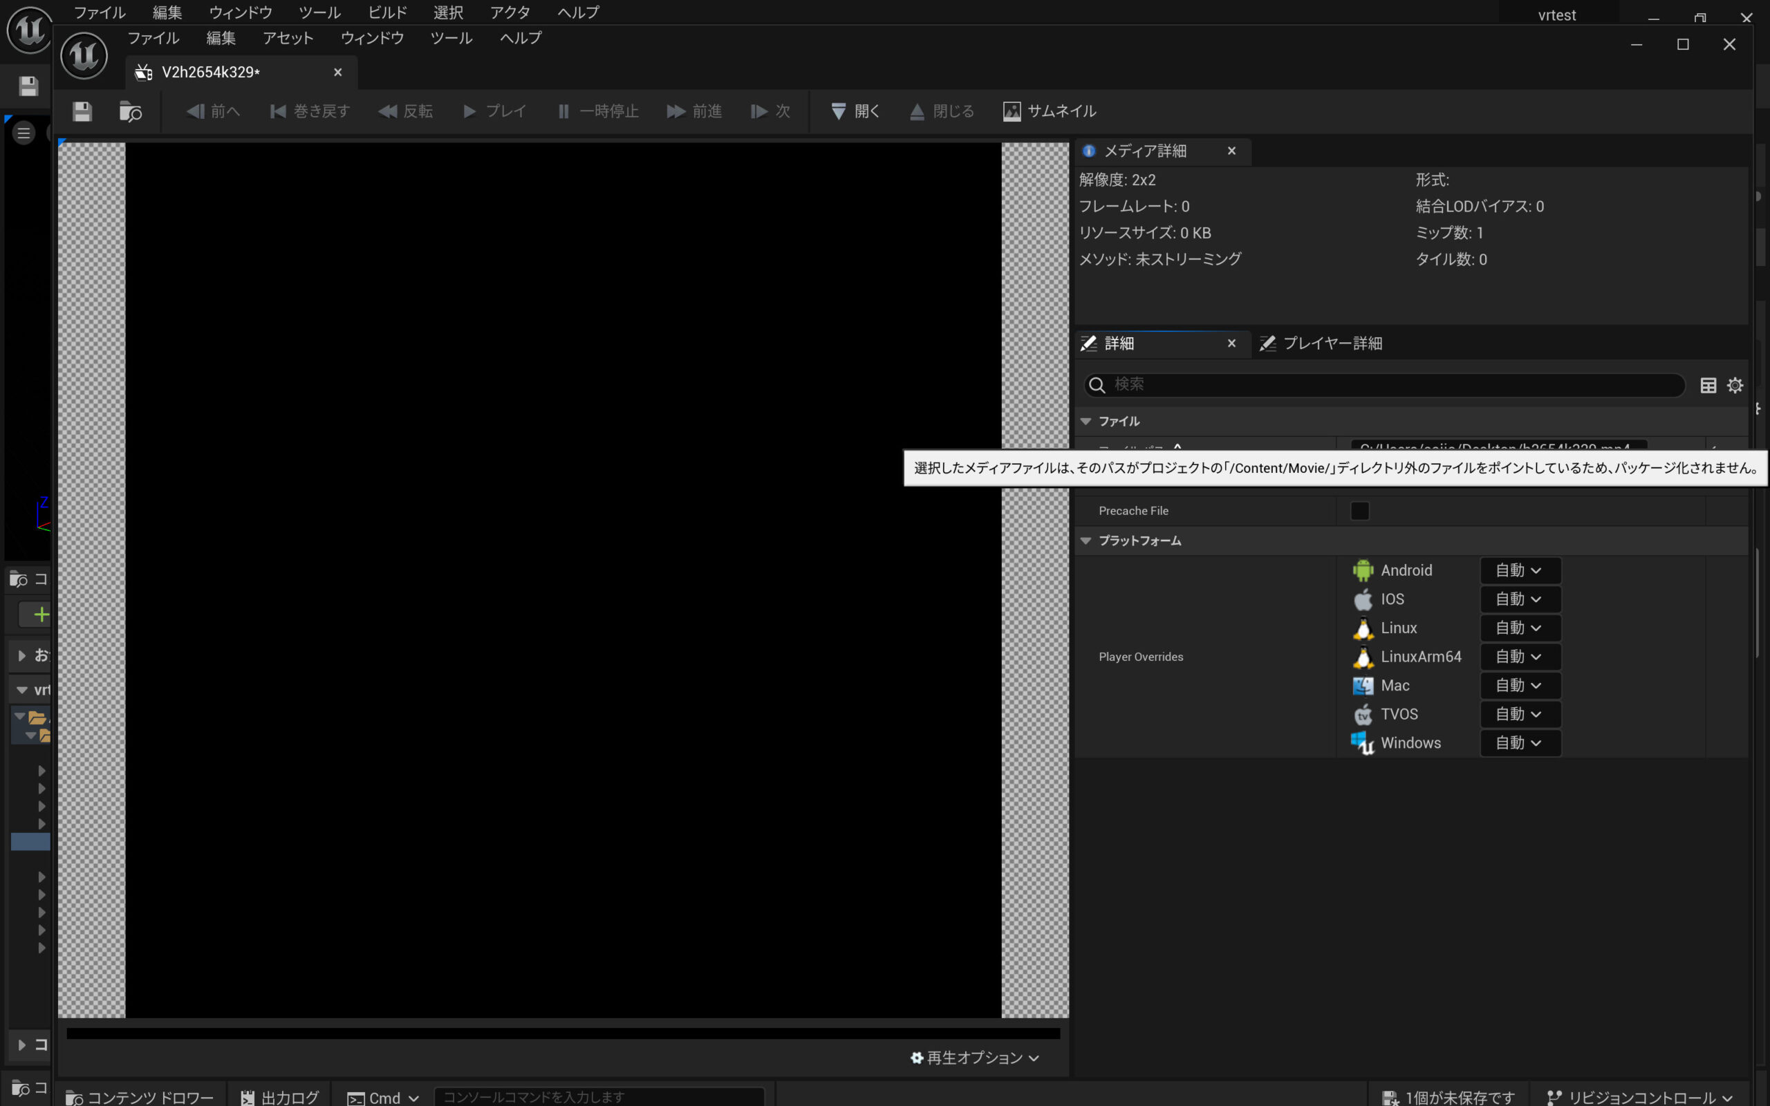Open the コンテンツ ドロワー button
1770x1106 pixels.
(x=140, y=1097)
